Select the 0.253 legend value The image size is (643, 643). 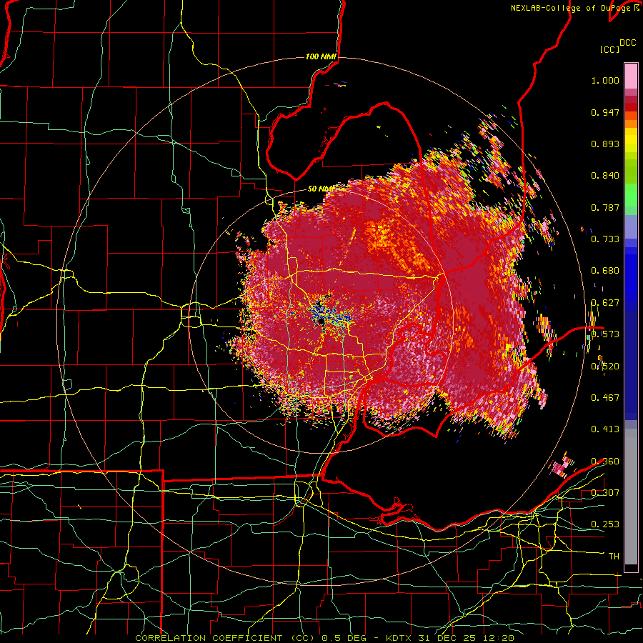click(x=605, y=524)
